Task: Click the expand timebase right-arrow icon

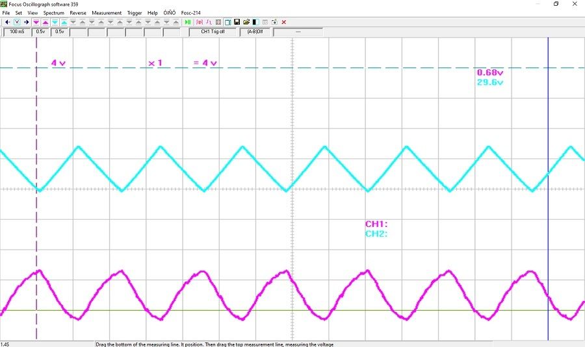Action: point(27,22)
